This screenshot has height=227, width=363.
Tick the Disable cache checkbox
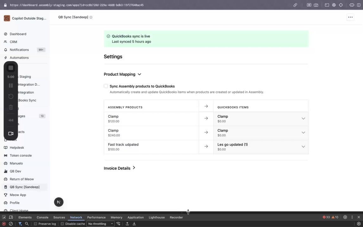coord(62,224)
